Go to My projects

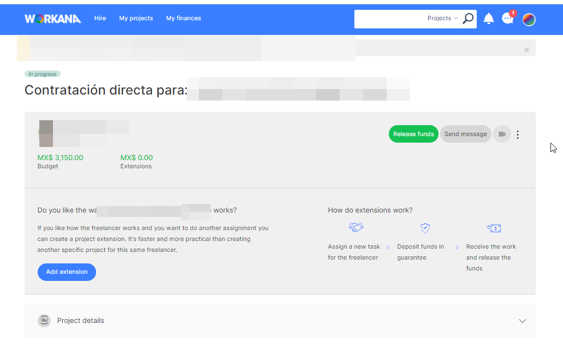136,19
